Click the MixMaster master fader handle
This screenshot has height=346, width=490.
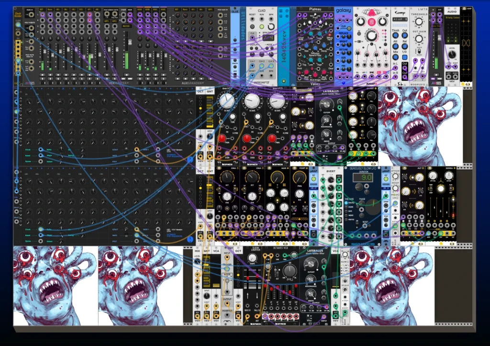point(130,42)
